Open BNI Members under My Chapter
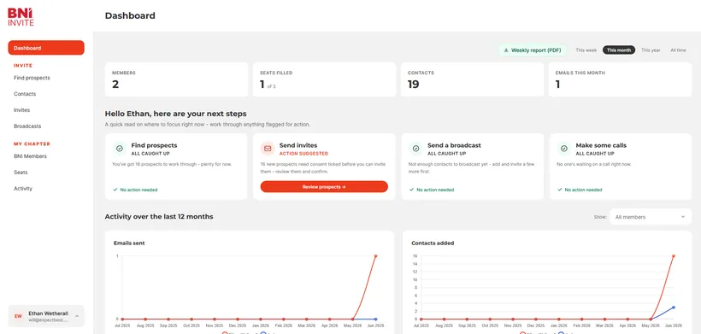 click(30, 156)
